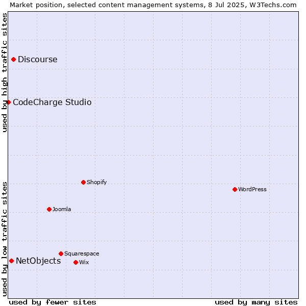Click the 'used by many sites' axis label
Image resolution: width=306 pixels, height=306 pixels.
[x=256, y=302]
